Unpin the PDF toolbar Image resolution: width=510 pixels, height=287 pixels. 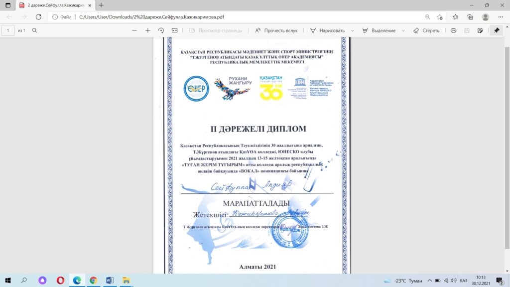[497, 30]
